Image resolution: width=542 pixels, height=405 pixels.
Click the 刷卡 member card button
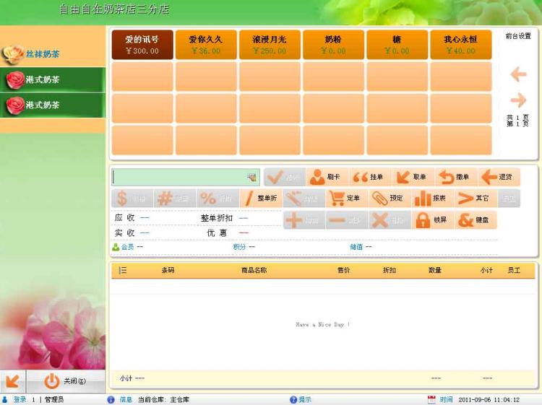[327, 177]
